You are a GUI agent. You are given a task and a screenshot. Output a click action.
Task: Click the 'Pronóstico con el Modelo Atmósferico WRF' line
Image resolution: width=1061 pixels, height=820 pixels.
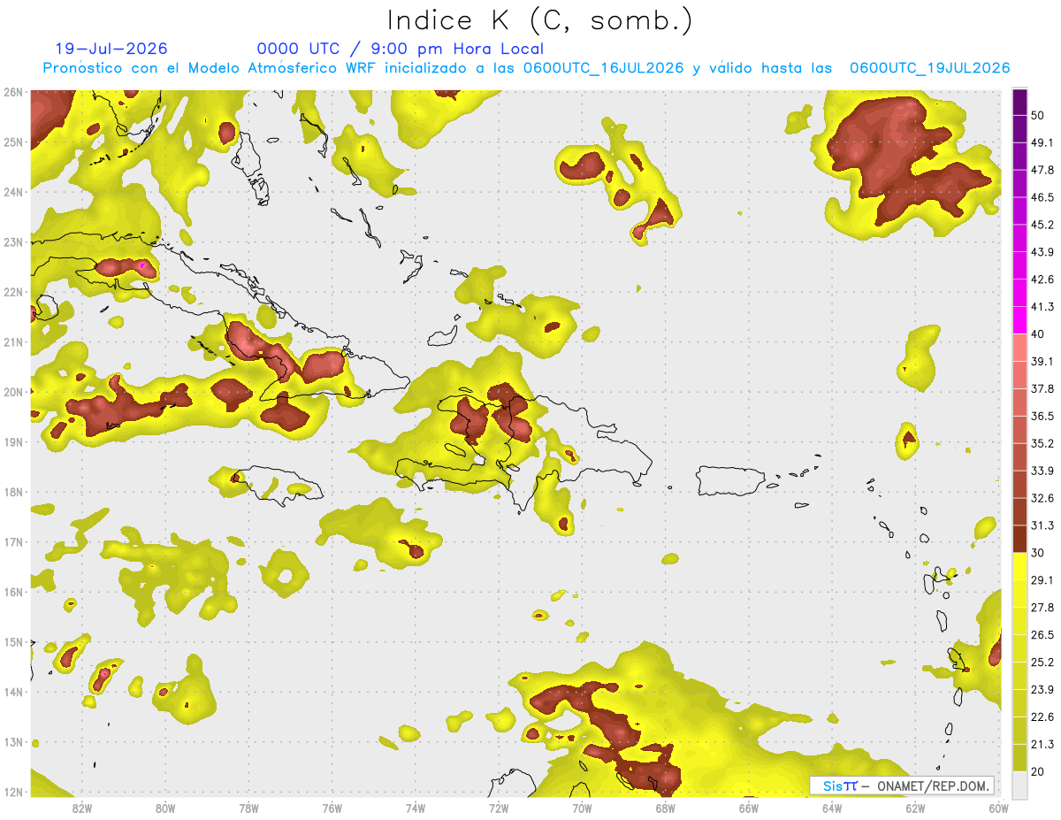coord(526,68)
